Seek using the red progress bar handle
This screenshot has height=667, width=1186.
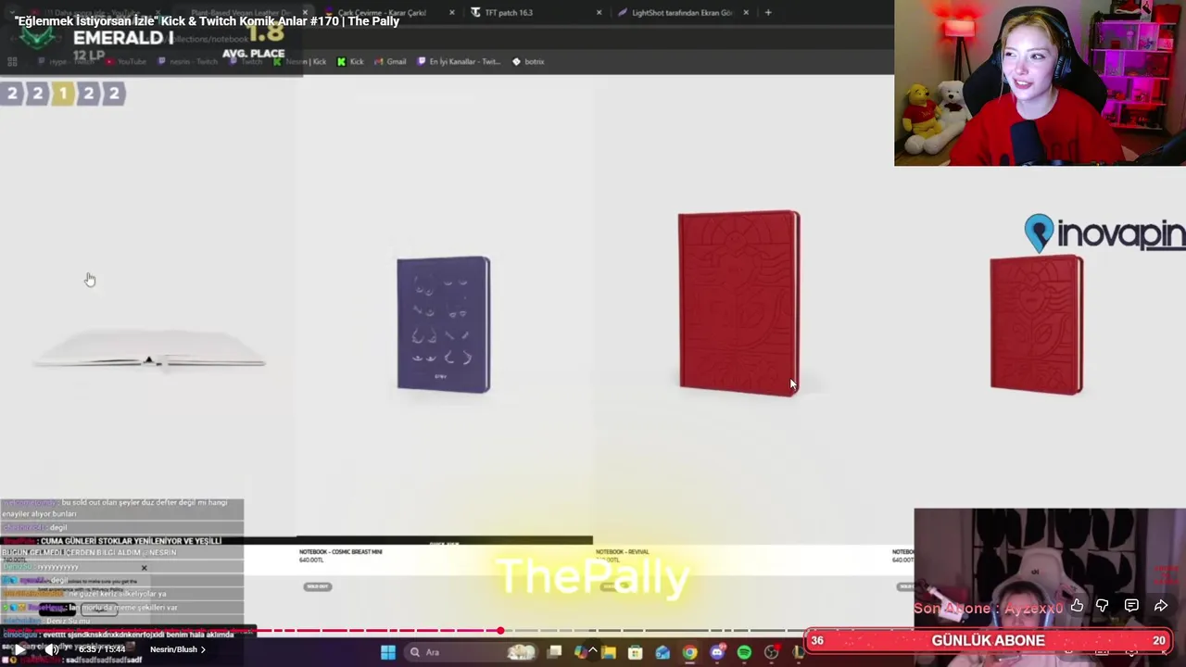tap(500, 631)
